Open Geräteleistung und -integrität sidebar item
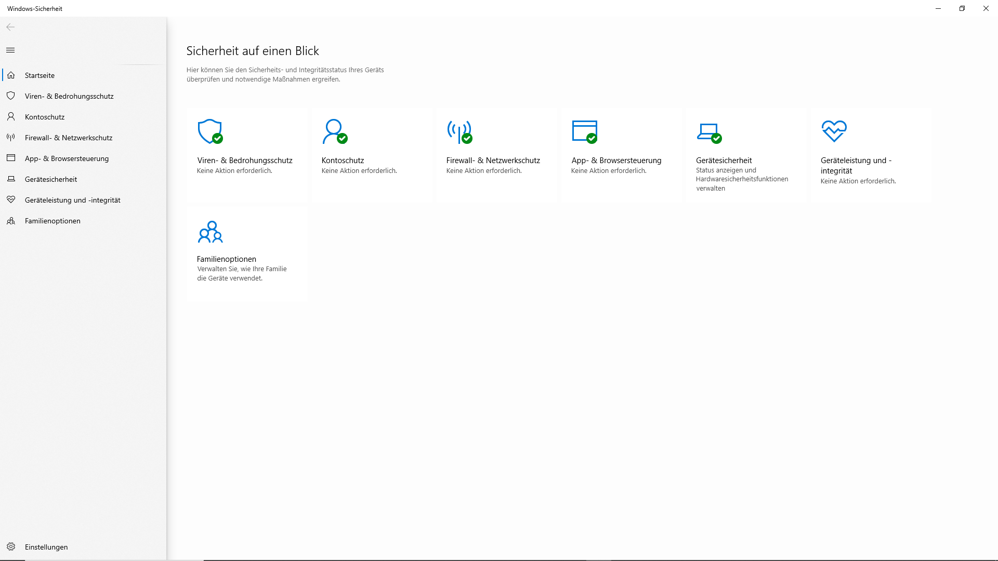 tap(72, 200)
